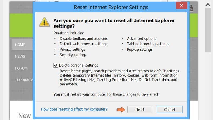Click the scrollbar up arrow

pos(208,5)
